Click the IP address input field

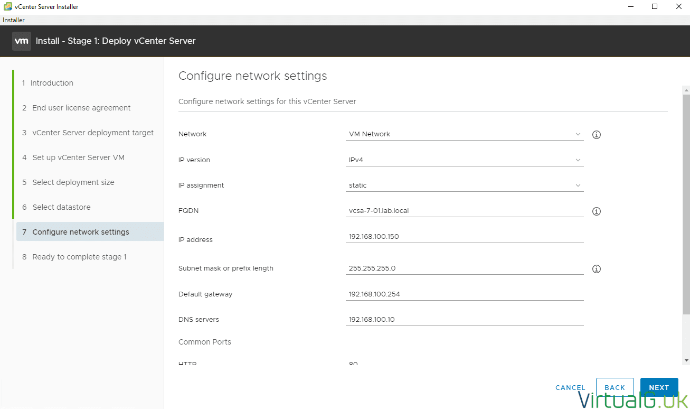[465, 236]
